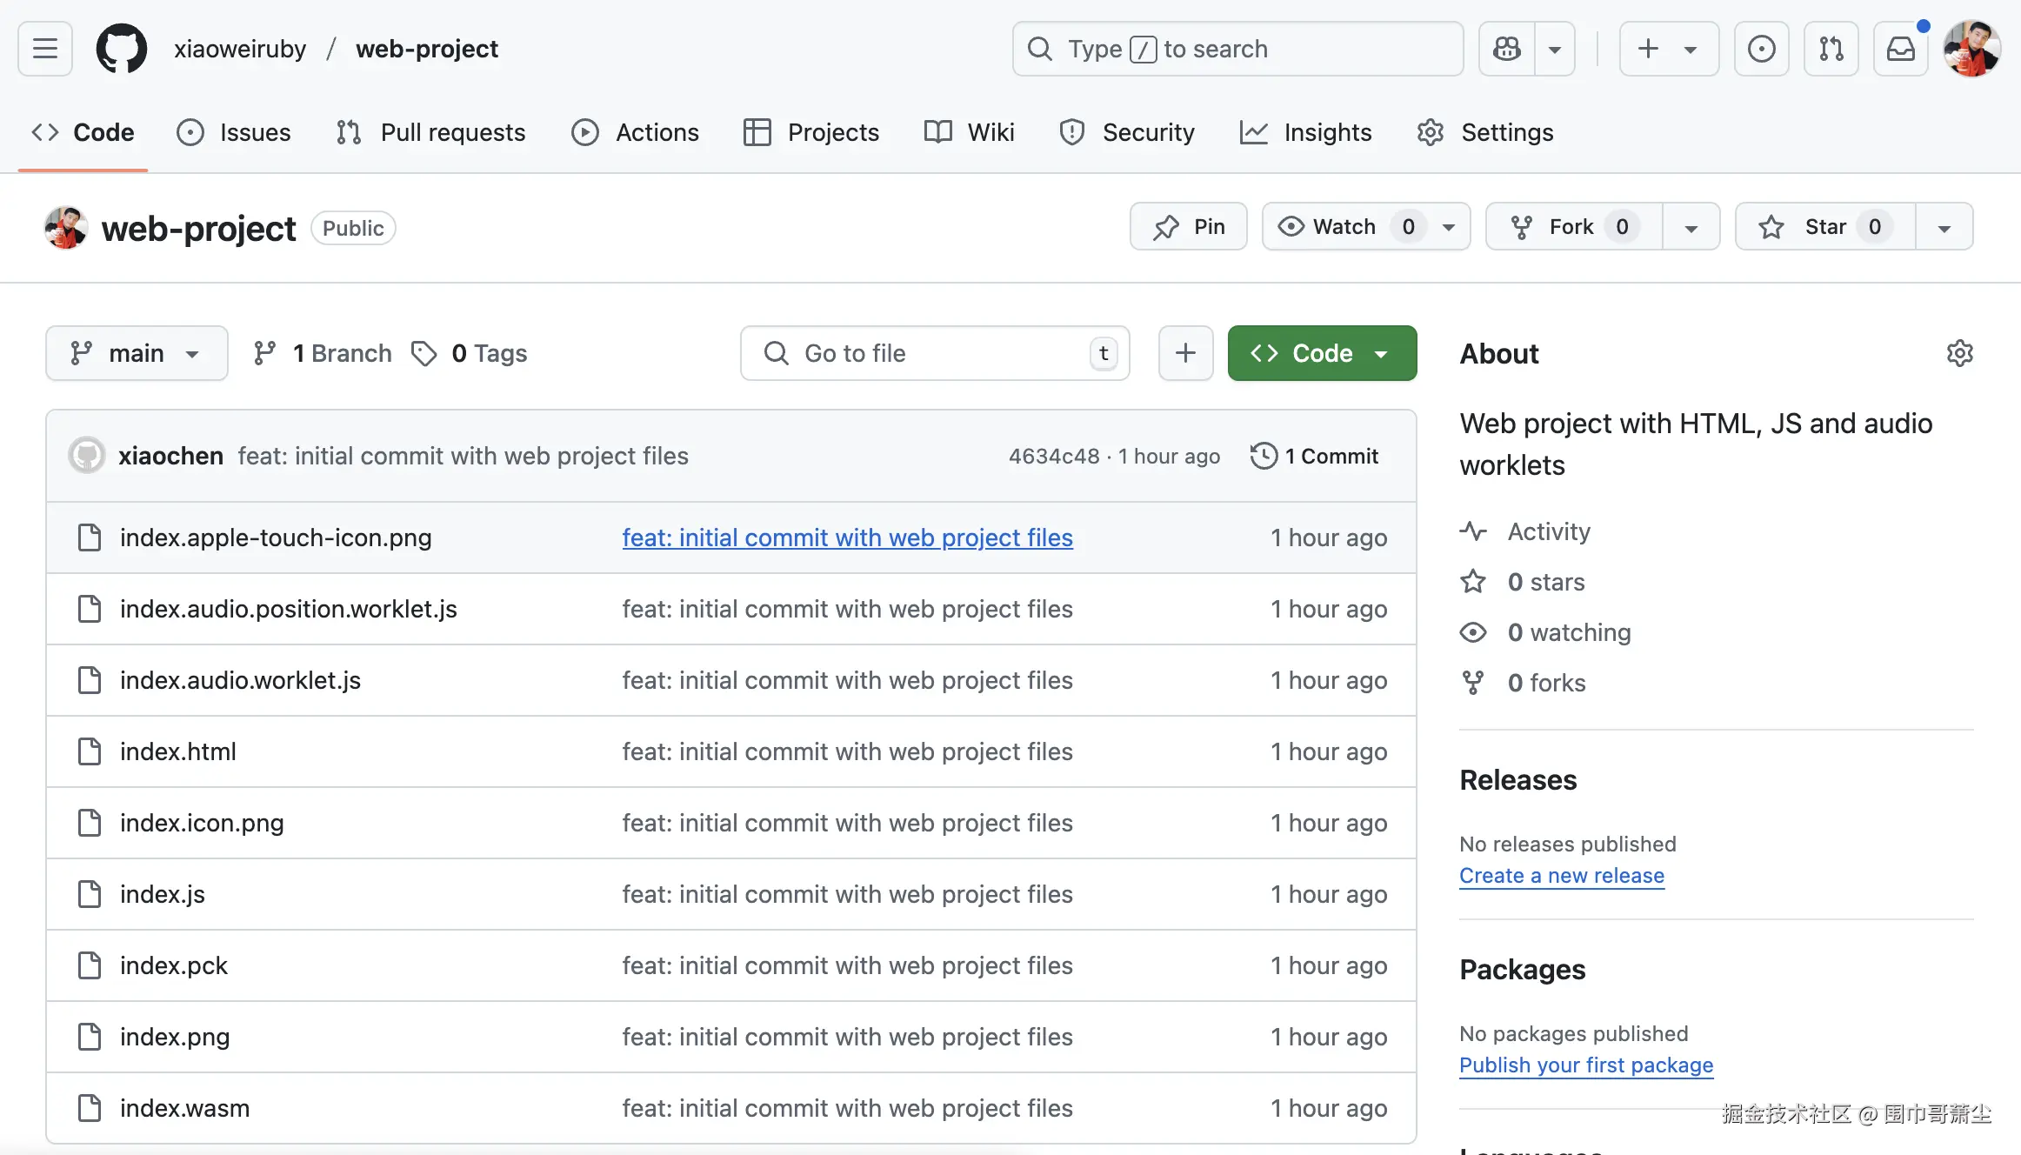Click the issues circle icon in header
This screenshot has width=2021, height=1155.
pos(1761,49)
